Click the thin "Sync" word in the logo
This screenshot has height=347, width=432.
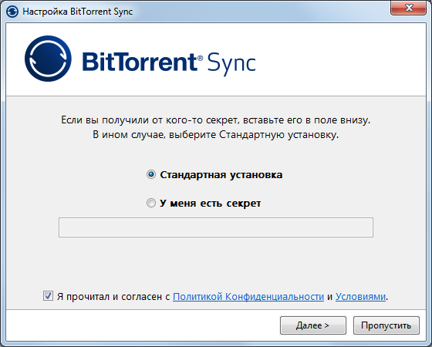tap(231, 64)
